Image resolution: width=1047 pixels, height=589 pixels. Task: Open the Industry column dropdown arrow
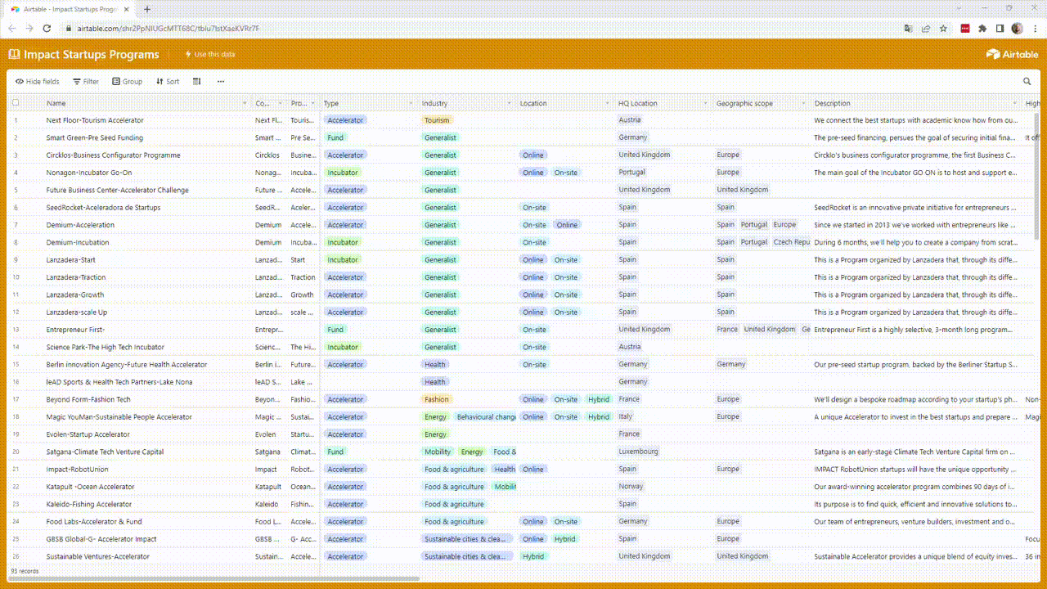511,104
